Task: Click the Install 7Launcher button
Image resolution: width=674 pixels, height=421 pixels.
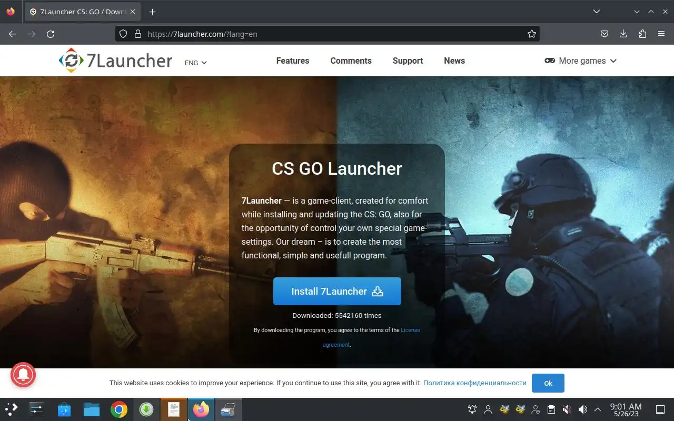Action: coord(337,291)
